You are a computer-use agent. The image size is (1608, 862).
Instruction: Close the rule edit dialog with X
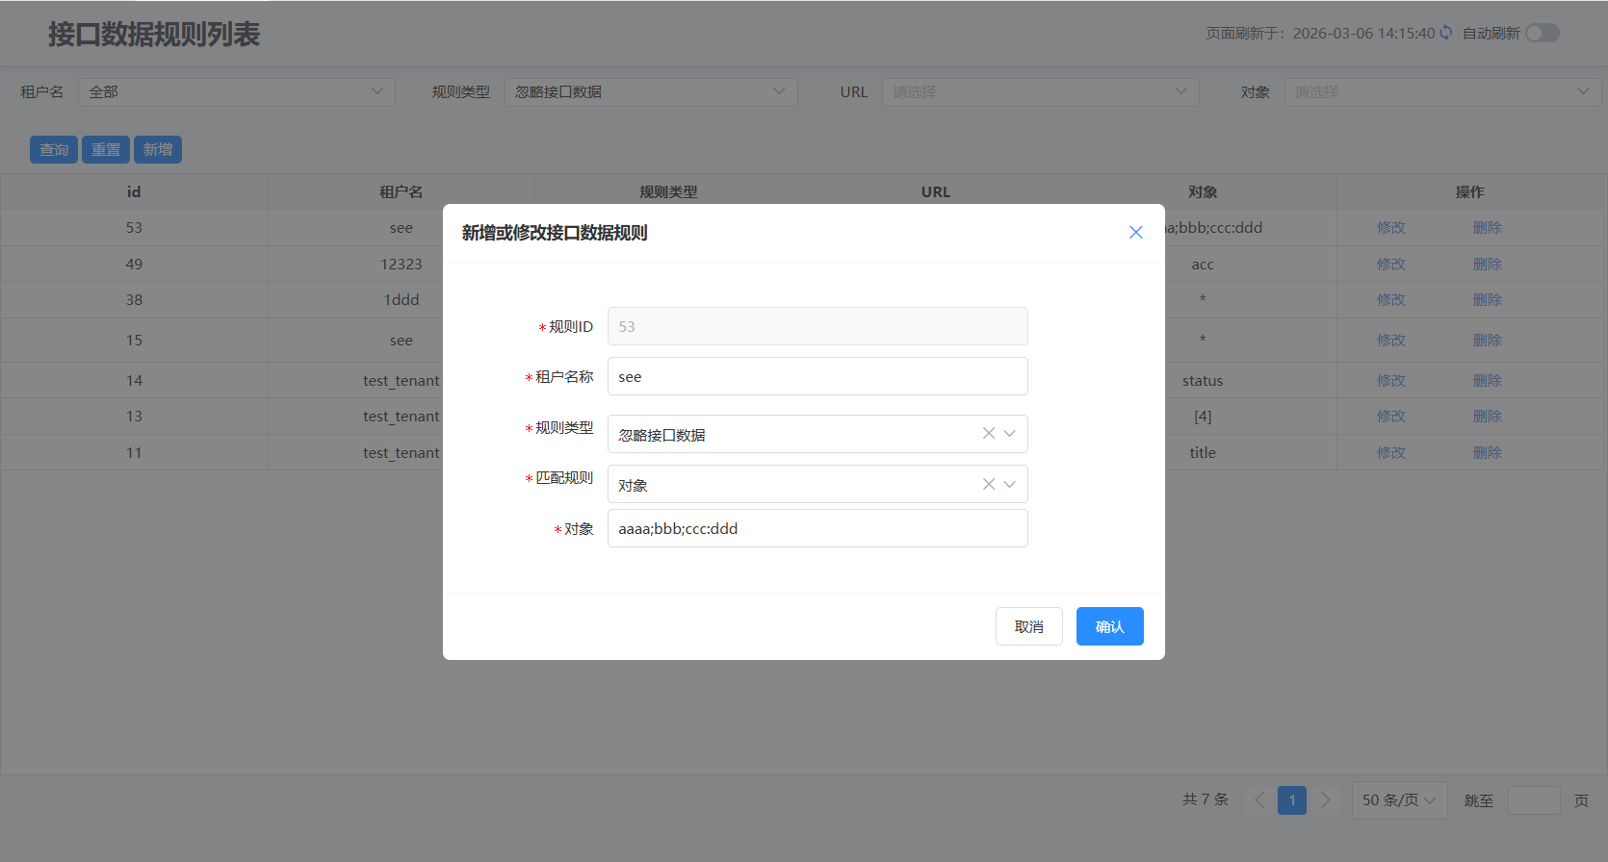pyautogui.click(x=1135, y=232)
